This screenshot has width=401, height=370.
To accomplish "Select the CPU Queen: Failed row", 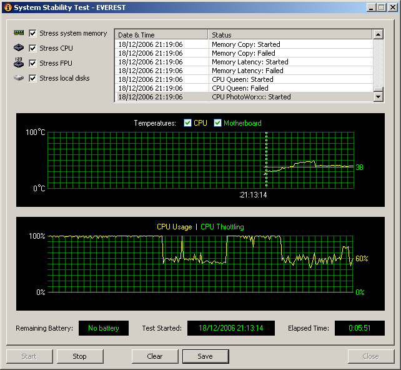I will [x=244, y=88].
